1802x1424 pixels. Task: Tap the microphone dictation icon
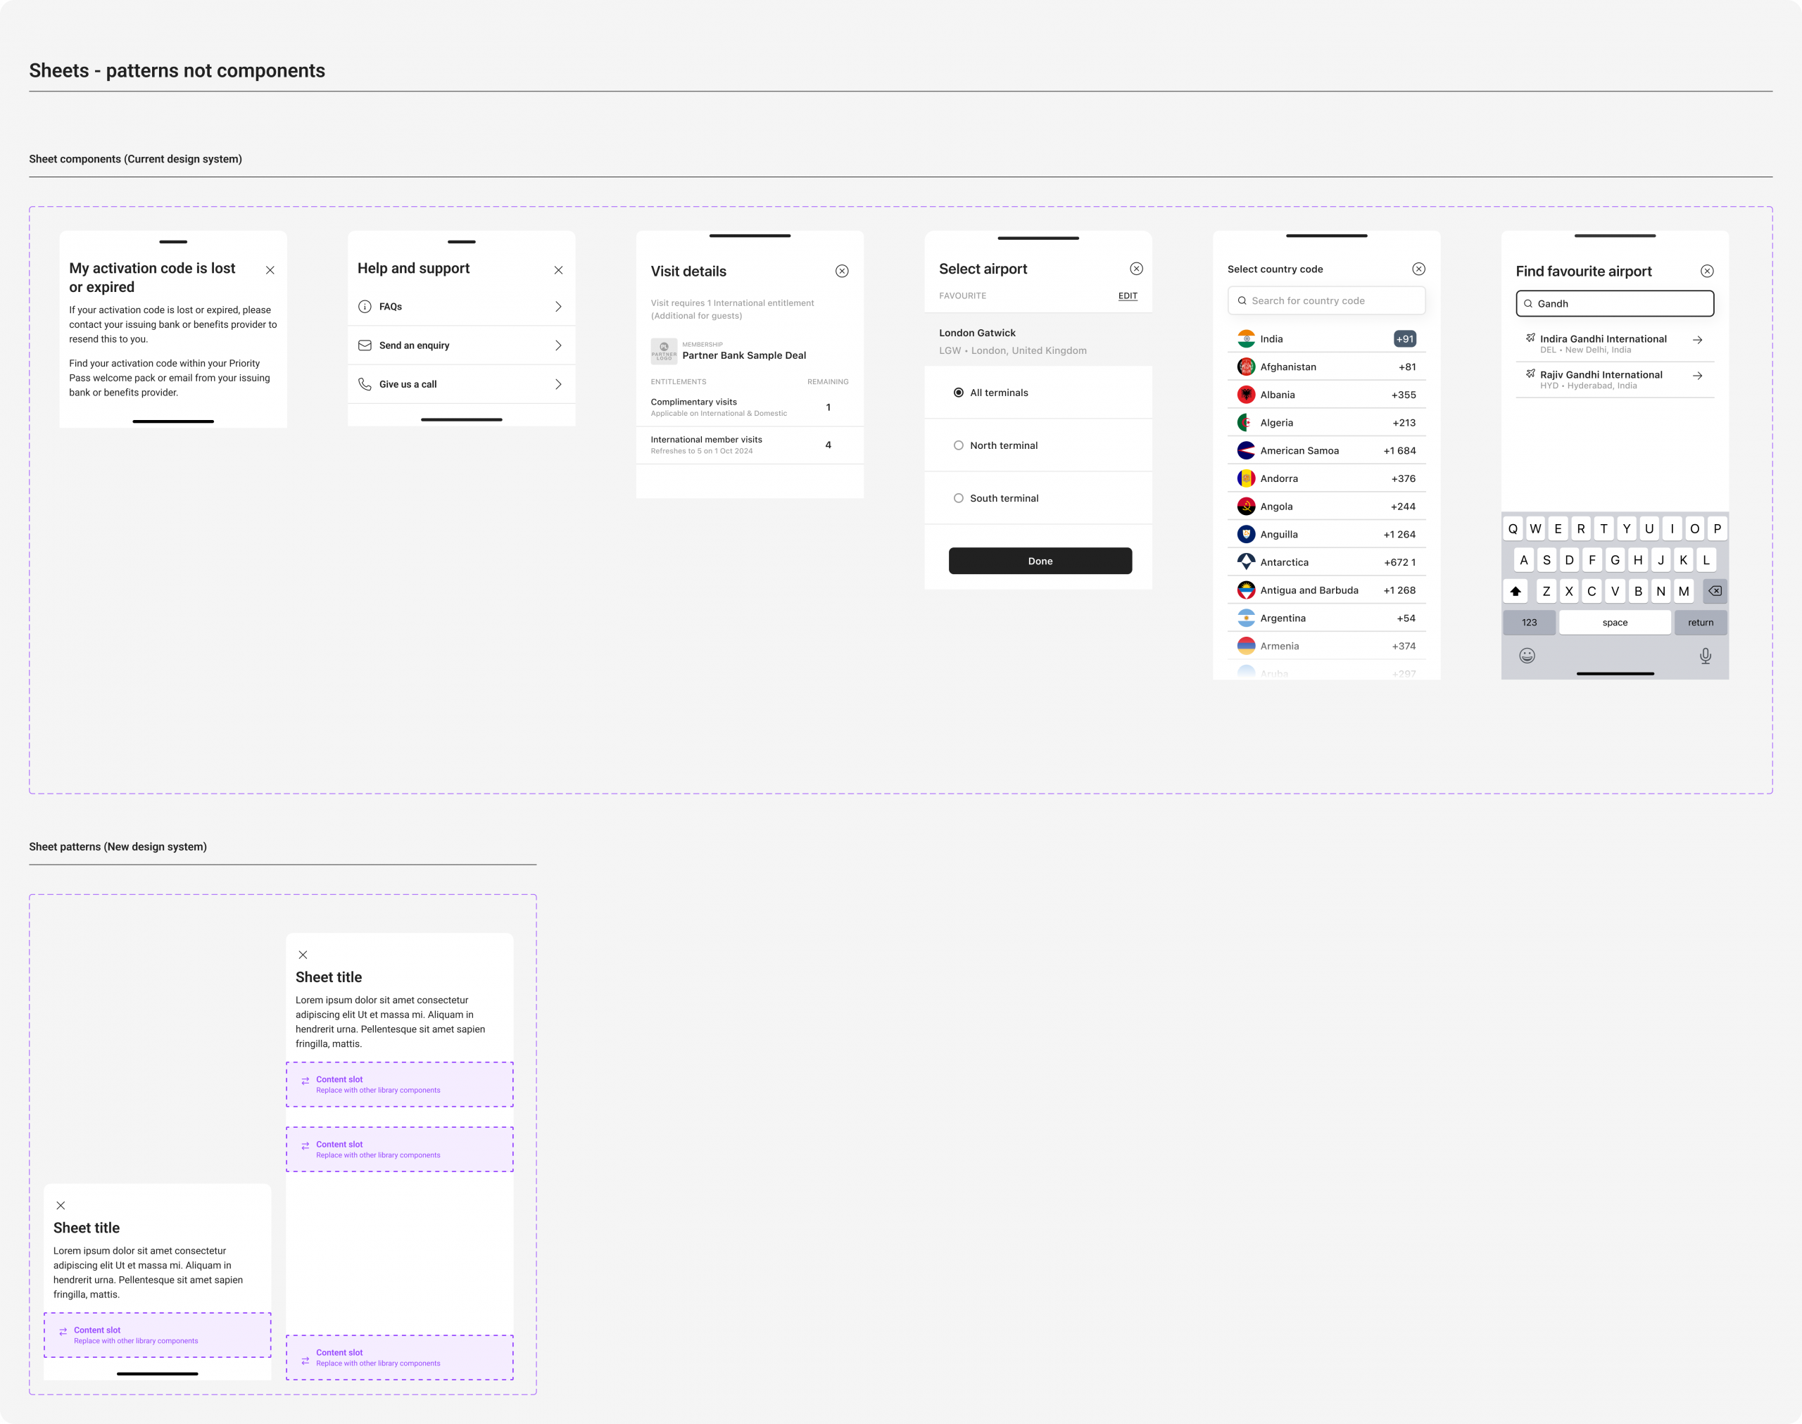(x=1706, y=656)
